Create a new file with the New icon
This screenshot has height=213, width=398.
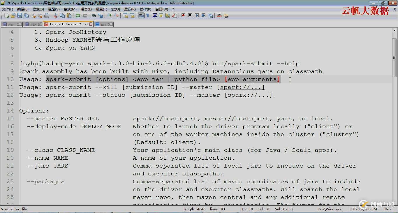tap(6, 15)
